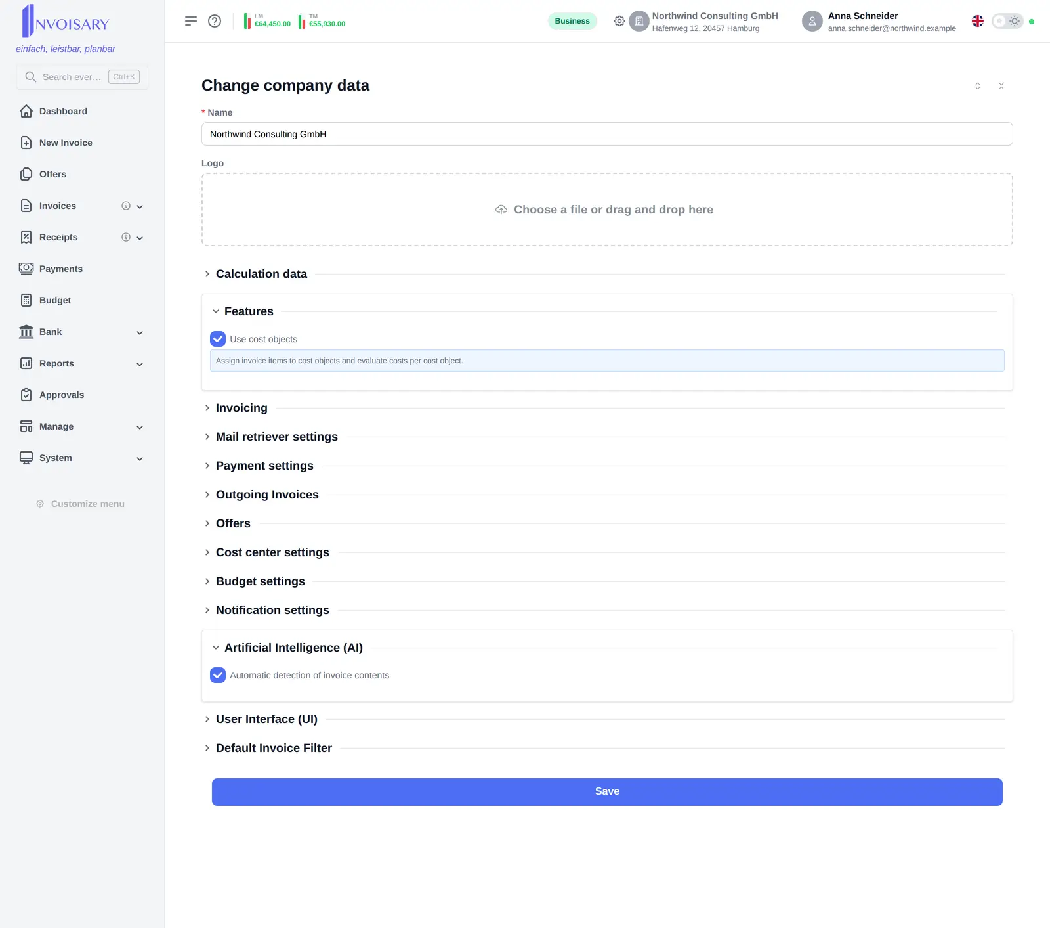Uncheck the Use cost objects checkbox
The image size is (1050, 928).
pyautogui.click(x=218, y=339)
